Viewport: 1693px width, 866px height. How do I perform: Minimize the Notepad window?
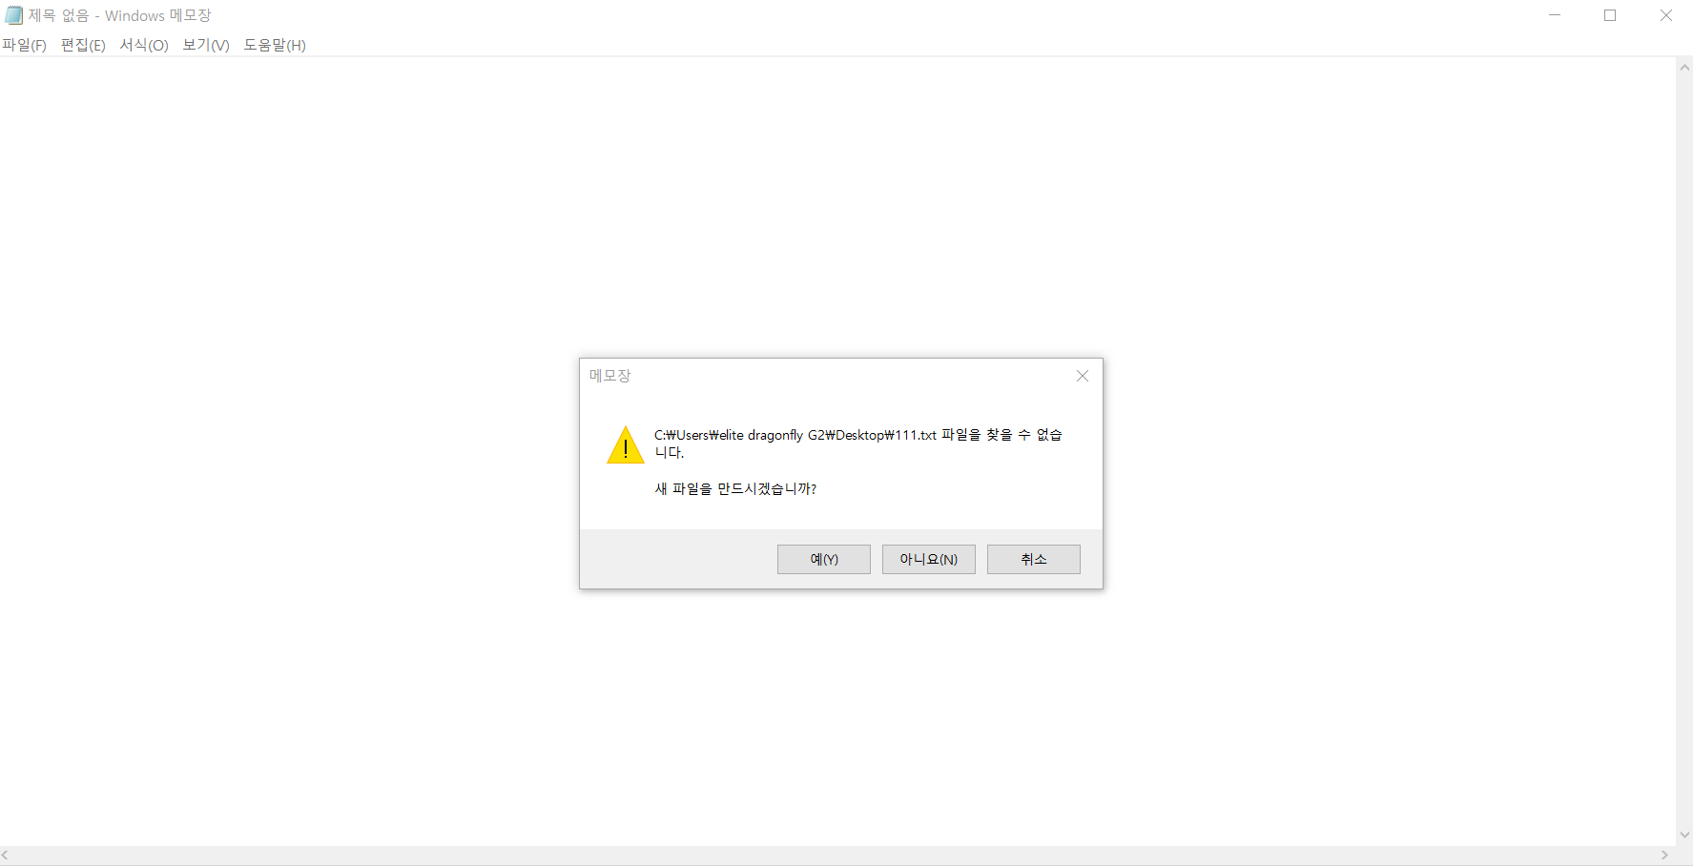[1555, 15]
